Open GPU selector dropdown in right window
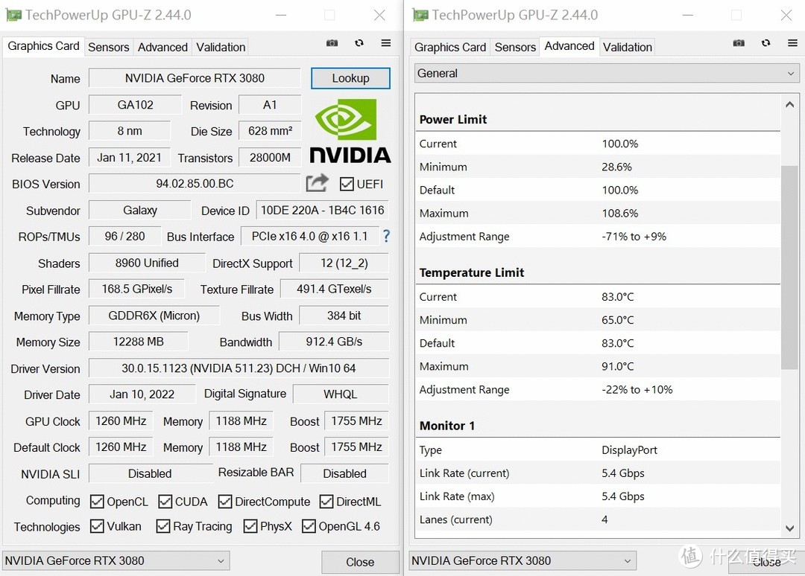Viewport: 805px width, 576px height. click(523, 560)
